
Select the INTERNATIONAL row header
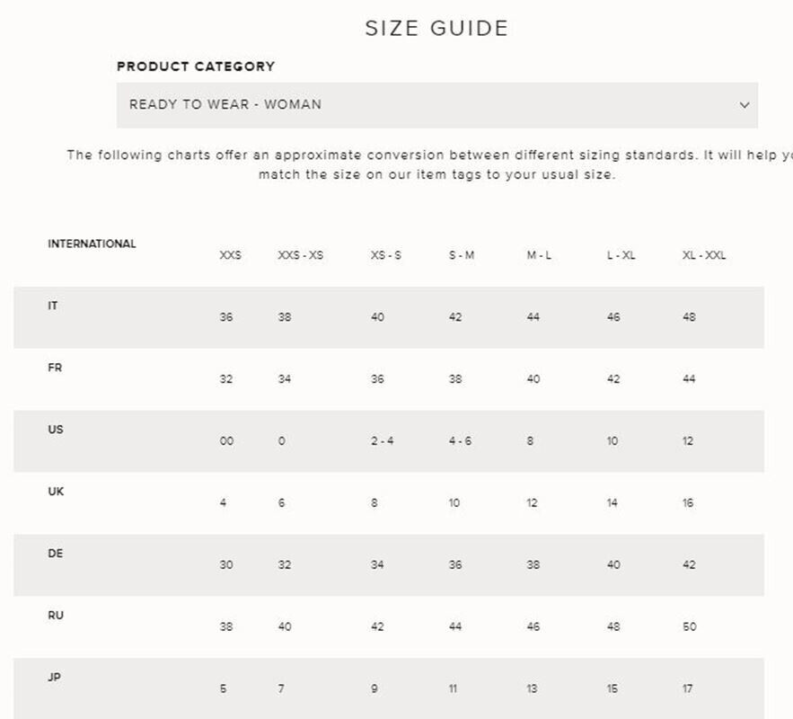tap(92, 244)
